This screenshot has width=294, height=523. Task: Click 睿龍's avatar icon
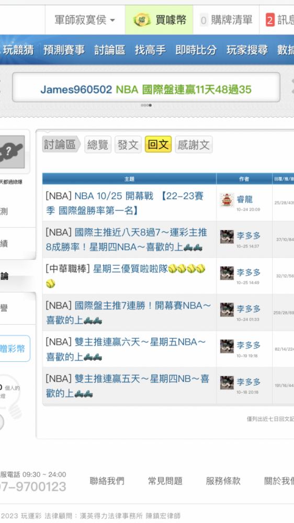[x=227, y=200]
